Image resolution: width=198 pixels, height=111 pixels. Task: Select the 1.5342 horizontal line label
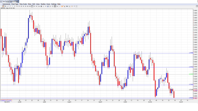click(191, 67)
